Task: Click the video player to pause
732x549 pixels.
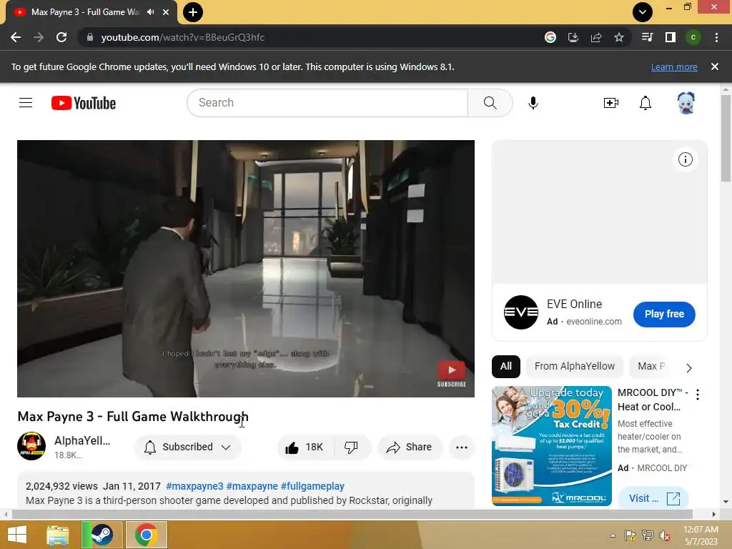Action: coord(246,269)
